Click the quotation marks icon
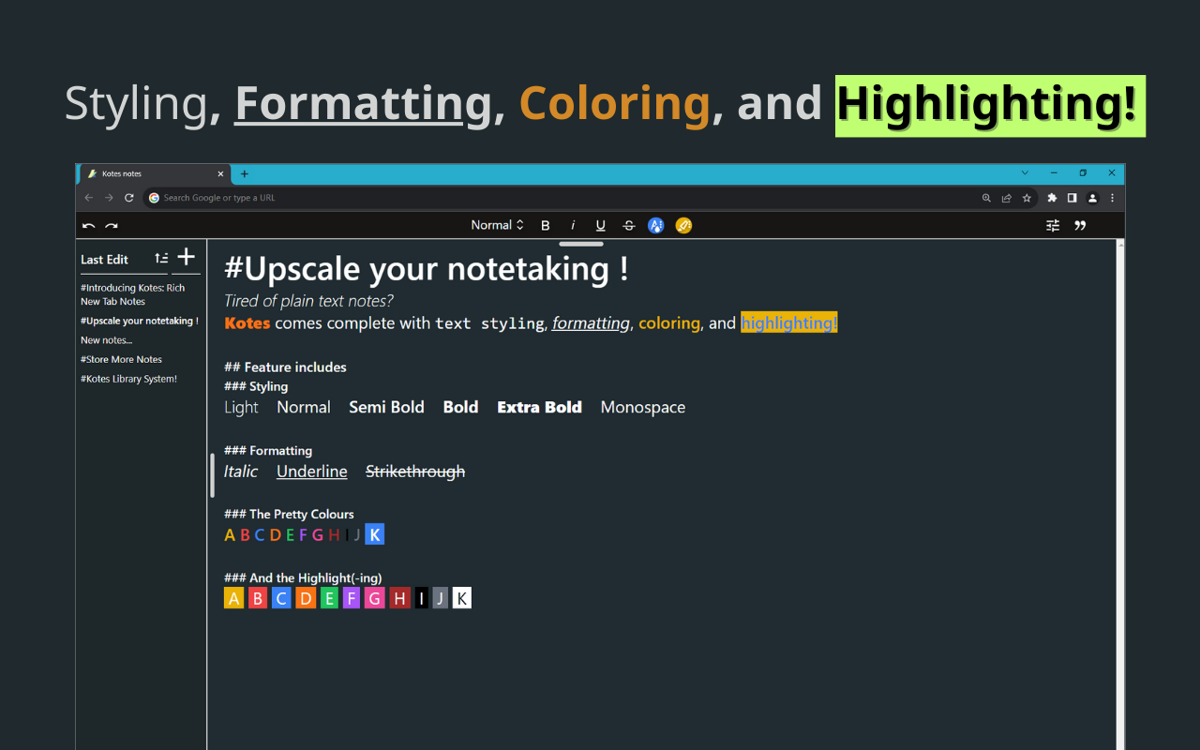Screen dimensions: 1200x750 pos(1080,226)
